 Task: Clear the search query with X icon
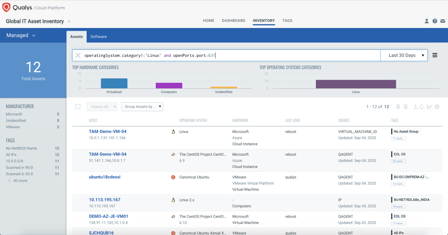coord(78,56)
